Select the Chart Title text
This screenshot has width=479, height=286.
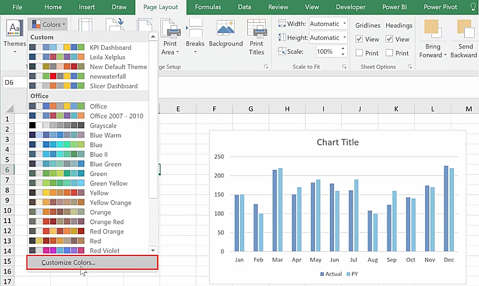tap(338, 142)
